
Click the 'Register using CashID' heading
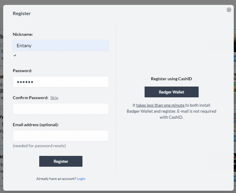(x=171, y=79)
